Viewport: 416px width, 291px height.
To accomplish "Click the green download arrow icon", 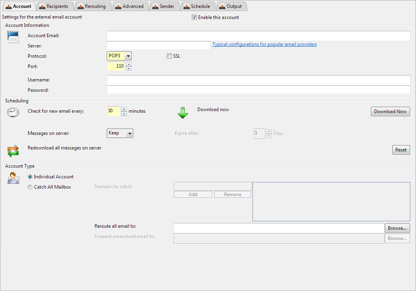I will coord(183,113).
